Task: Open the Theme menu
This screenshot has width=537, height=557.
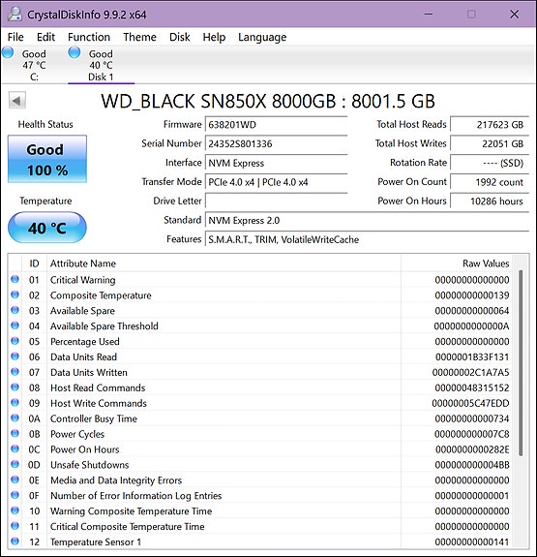Action: pos(139,37)
